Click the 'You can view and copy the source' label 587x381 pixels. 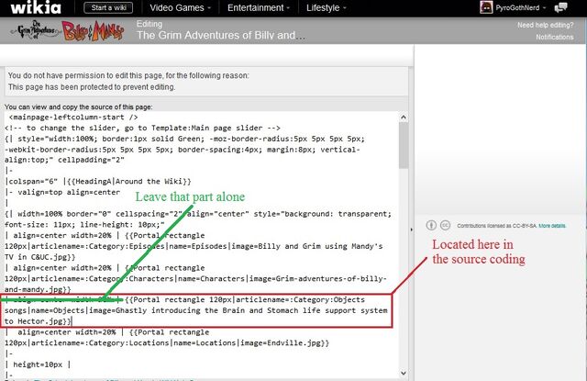coord(79,107)
